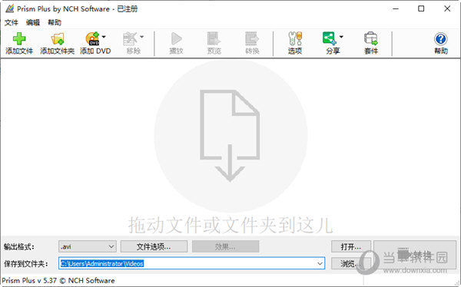Expand the 添加 DVD dropdown arrow
Image resolution: width=461 pixels, height=287 pixels.
point(104,37)
